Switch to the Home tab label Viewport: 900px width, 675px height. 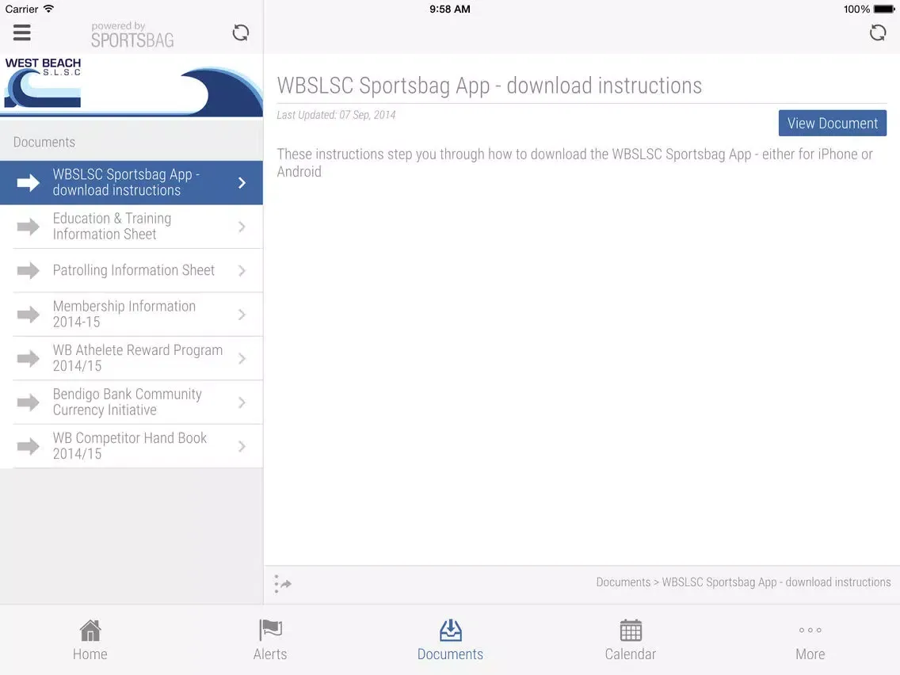pyautogui.click(x=90, y=654)
